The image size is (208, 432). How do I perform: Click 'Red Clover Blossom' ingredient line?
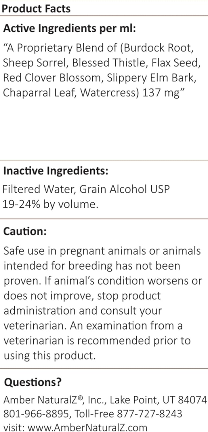(x=52, y=78)
